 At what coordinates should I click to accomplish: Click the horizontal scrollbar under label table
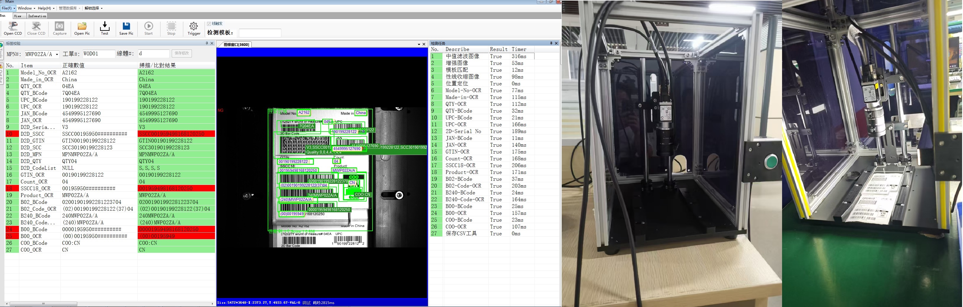click(43, 304)
